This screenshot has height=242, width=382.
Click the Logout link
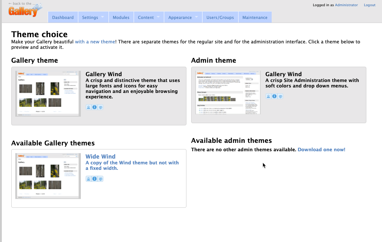click(370, 5)
